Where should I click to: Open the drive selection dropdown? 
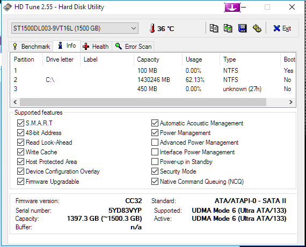(75, 28)
